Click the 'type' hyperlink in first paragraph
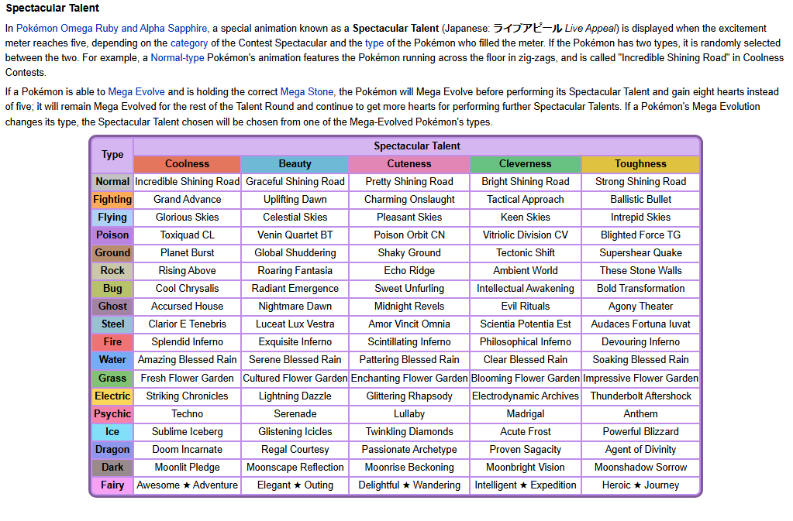The width and height of the screenshot is (793, 521). click(x=374, y=43)
